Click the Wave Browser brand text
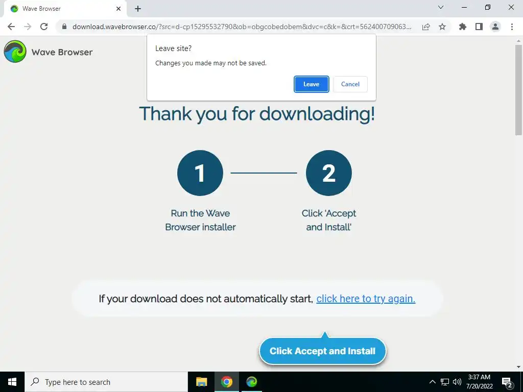523x392 pixels. pos(62,52)
